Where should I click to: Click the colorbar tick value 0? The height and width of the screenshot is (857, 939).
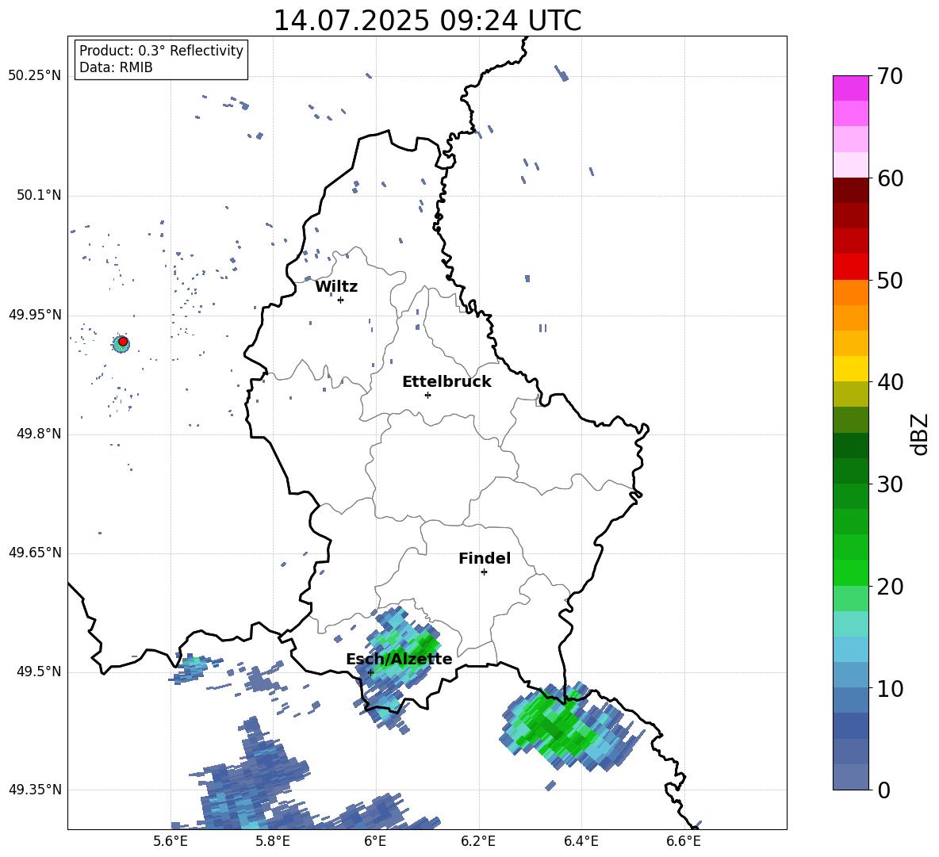883,790
